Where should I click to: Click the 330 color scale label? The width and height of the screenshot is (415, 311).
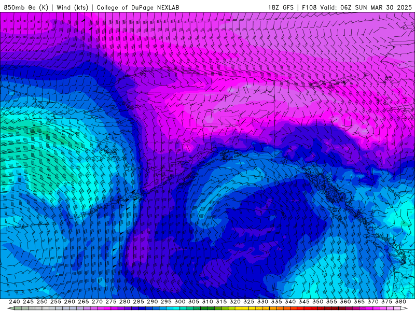tap(262, 302)
